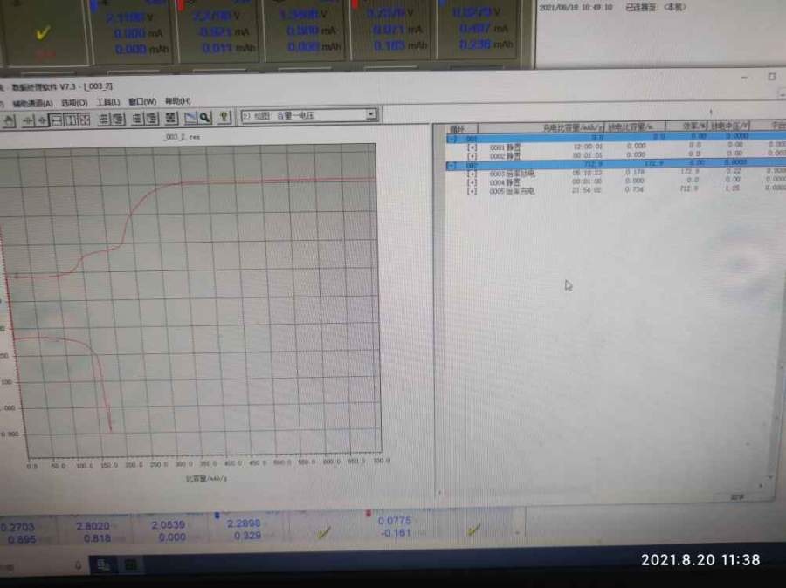Screen dimensions: 786x588
Task: Click the four-pane grid layout toolbar icon
Action: click(x=85, y=120)
